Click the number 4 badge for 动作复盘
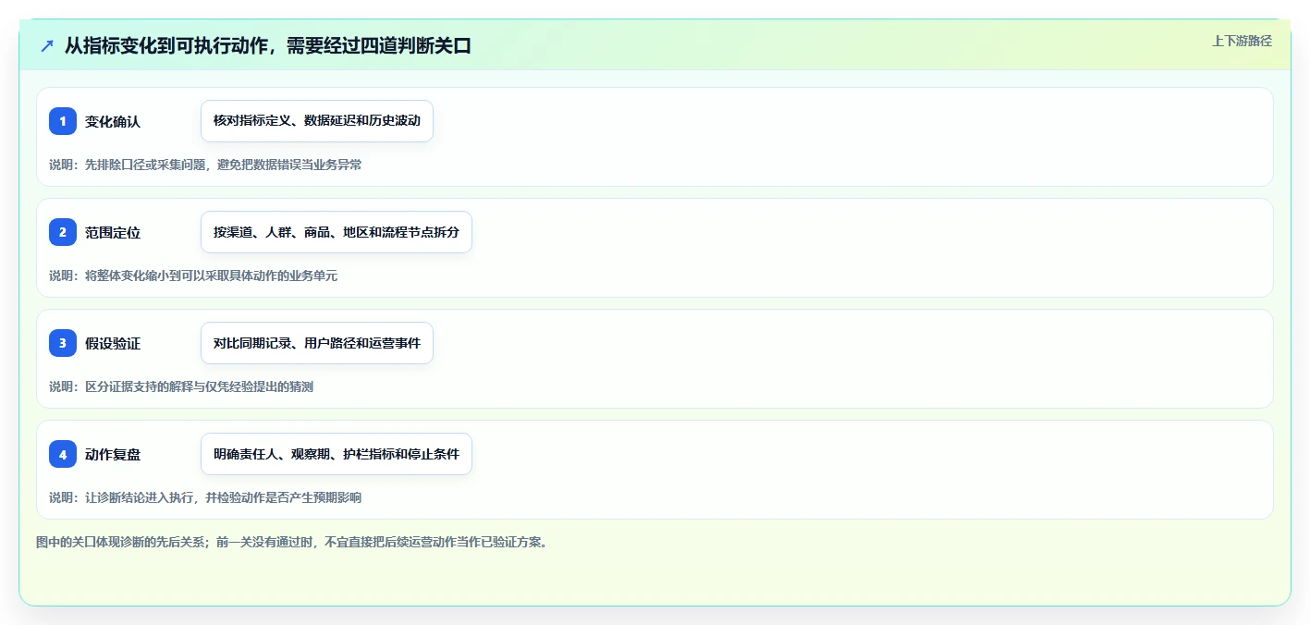This screenshot has height=625, width=1310. [x=63, y=454]
